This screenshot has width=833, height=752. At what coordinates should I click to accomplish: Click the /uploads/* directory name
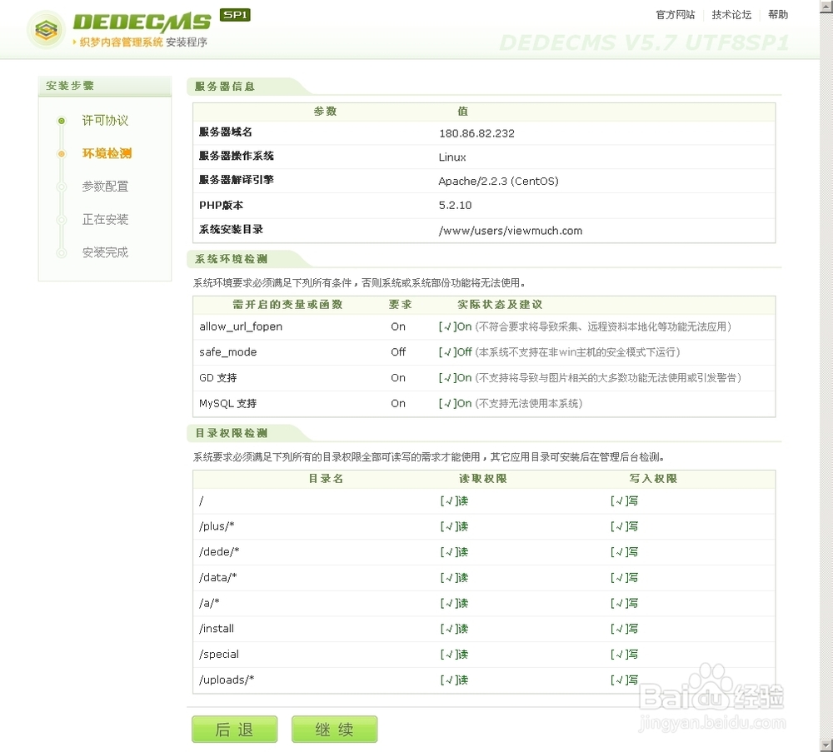(x=227, y=680)
